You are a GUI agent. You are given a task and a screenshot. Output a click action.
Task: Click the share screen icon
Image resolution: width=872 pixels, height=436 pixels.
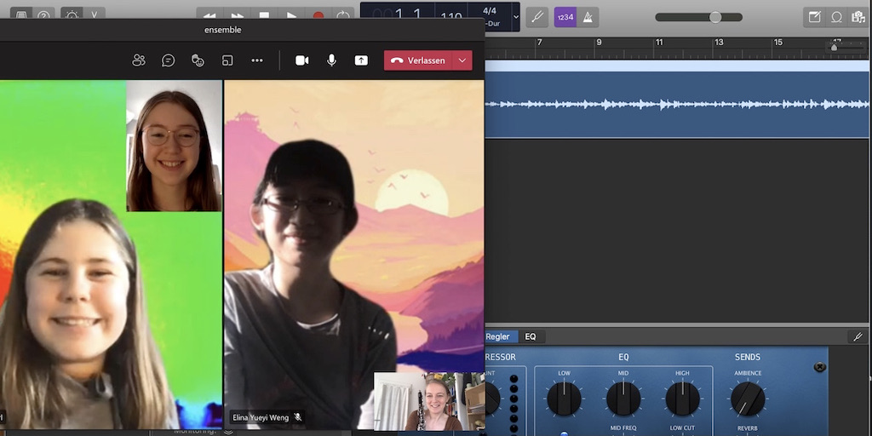pos(361,60)
